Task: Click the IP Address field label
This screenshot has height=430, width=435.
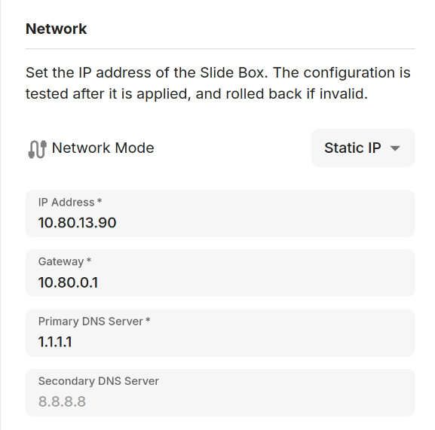Action: pyautogui.click(x=66, y=203)
